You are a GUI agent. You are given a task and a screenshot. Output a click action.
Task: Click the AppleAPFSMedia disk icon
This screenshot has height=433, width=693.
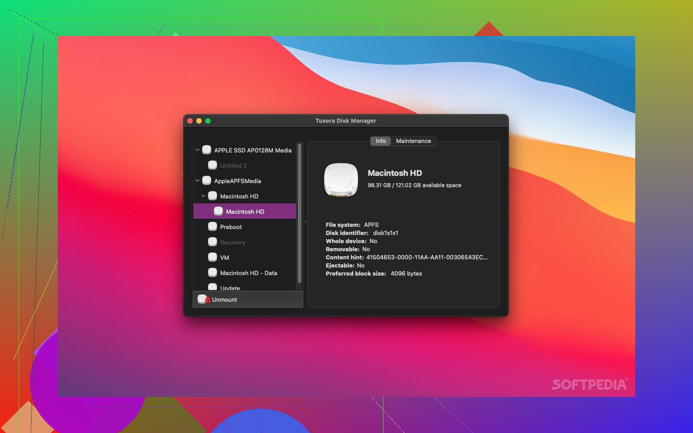click(207, 180)
